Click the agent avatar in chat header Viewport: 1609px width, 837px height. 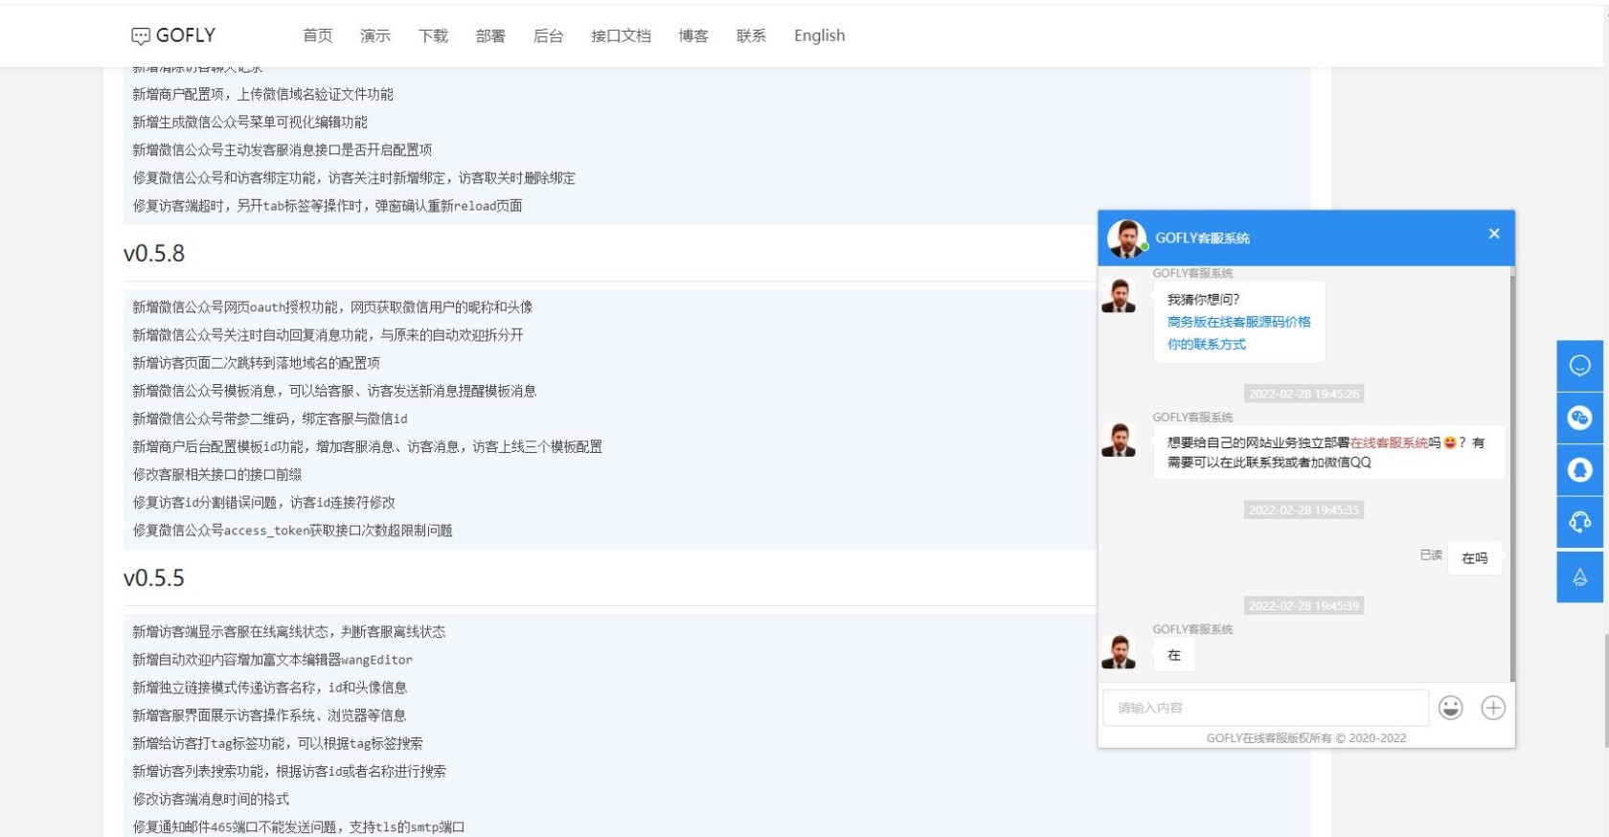click(x=1126, y=238)
